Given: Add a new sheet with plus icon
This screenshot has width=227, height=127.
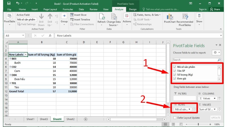Looking at the screenshot, I should [86, 119].
